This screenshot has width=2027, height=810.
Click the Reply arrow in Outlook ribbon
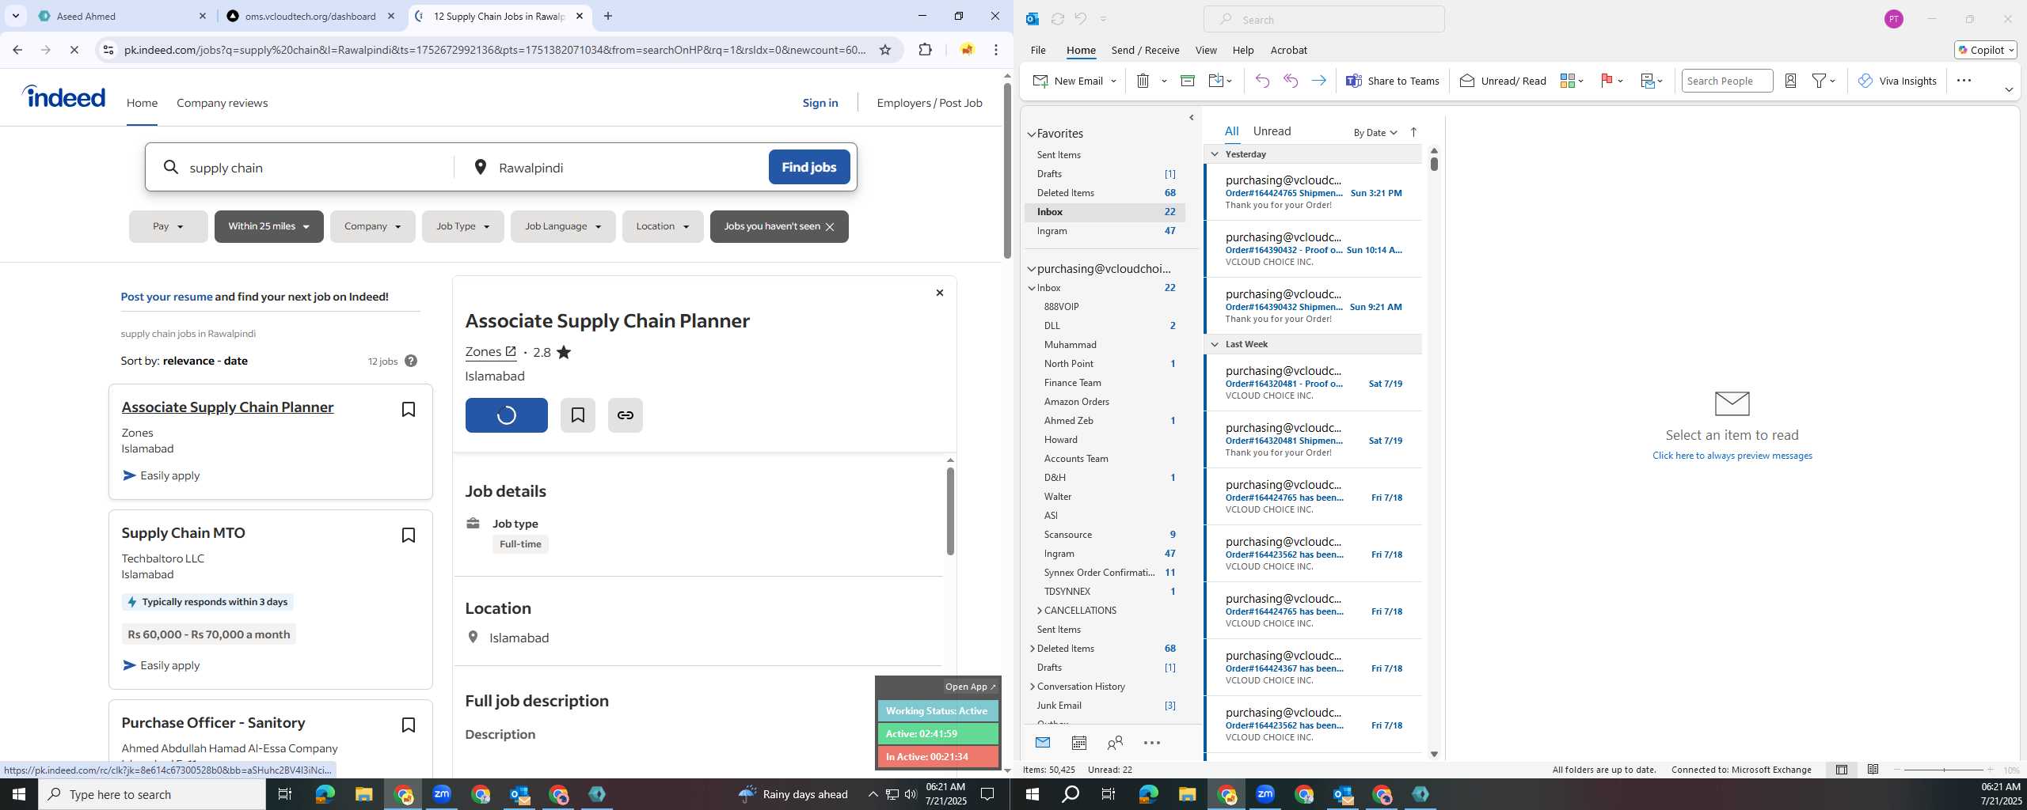[x=1262, y=81]
